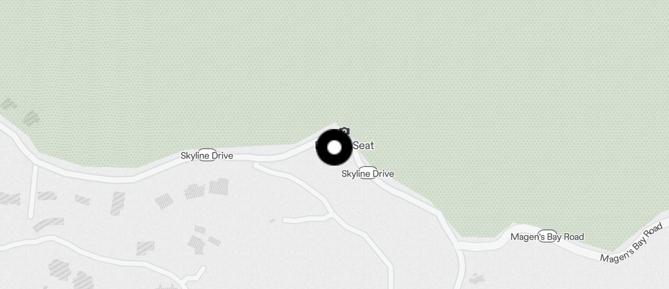Click the horizontal Magen's Bay Road label

[x=547, y=237]
